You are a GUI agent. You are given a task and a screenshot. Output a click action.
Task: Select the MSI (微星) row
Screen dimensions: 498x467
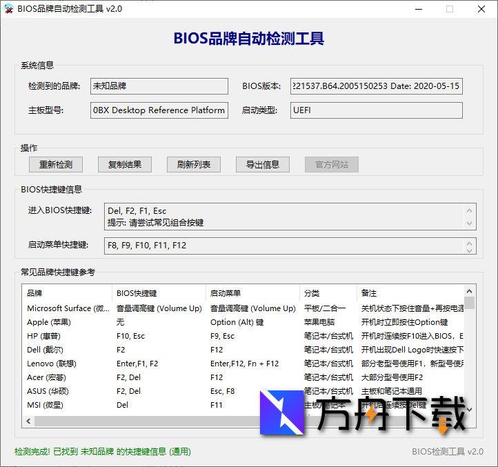(243, 405)
